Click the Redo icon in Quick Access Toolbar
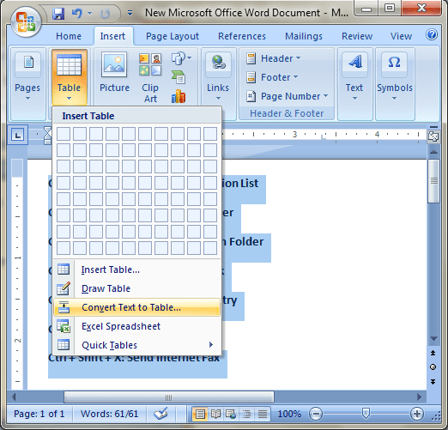 [x=106, y=13]
